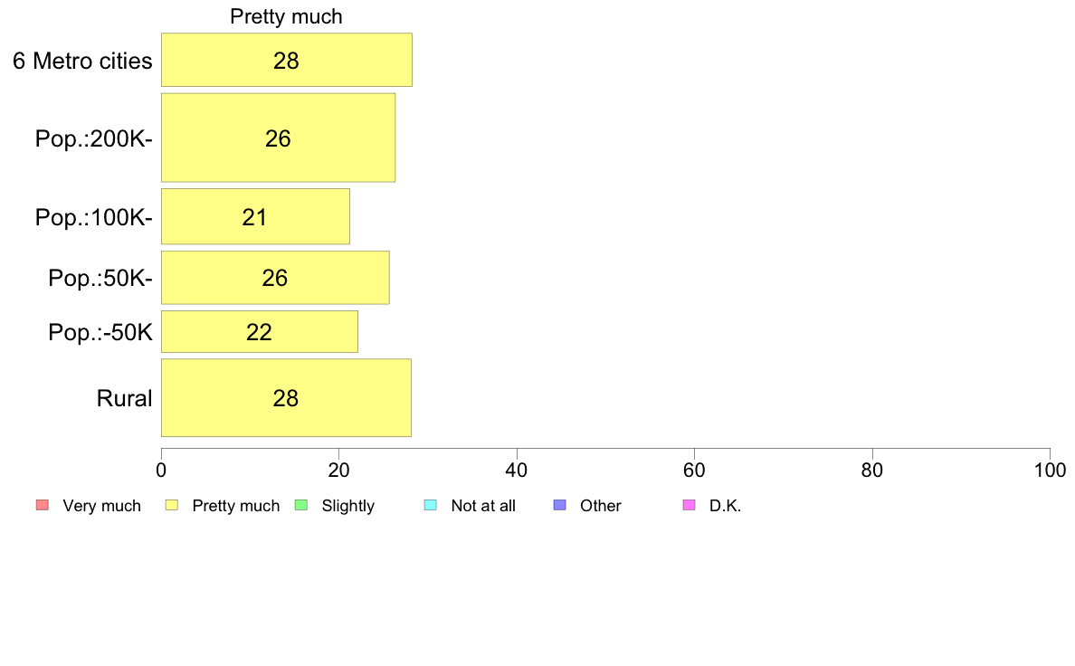Click the cyan Not at all legend swatch

[x=431, y=506]
